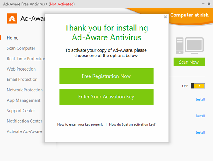Click the orange Ad-Aware logo icon
213x161 pixels.
[12, 18]
